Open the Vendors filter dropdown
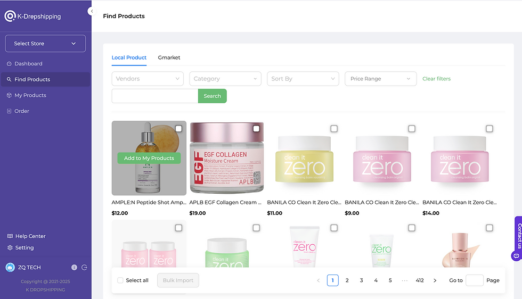Image resolution: width=522 pixels, height=299 pixels. pos(148,79)
